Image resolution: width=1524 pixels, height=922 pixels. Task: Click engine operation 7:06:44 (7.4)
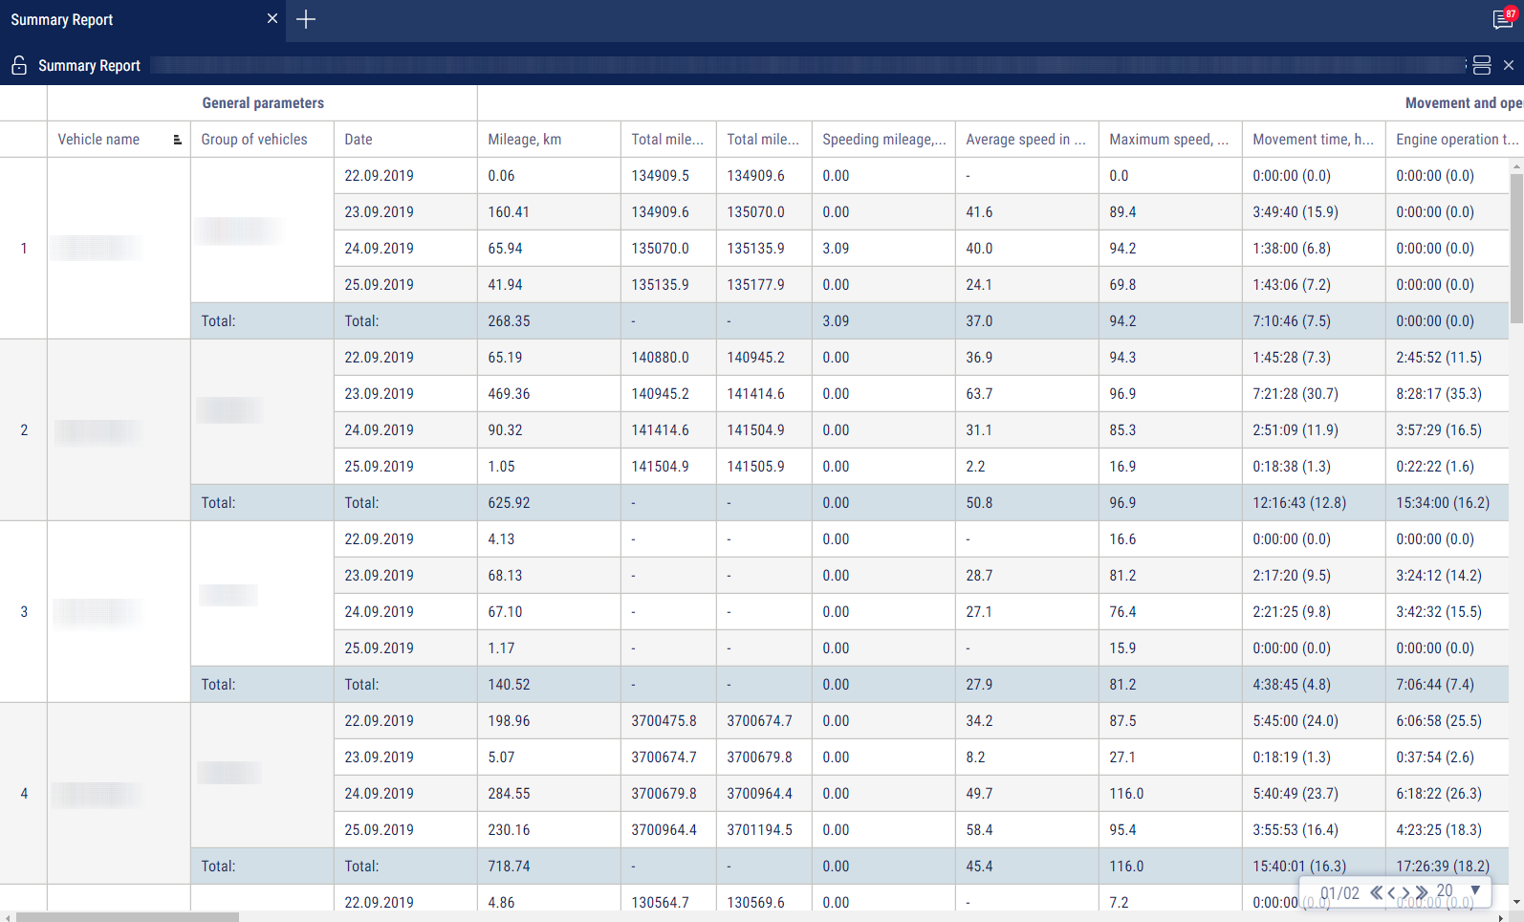pyautogui.click(x=1435, y=685)
